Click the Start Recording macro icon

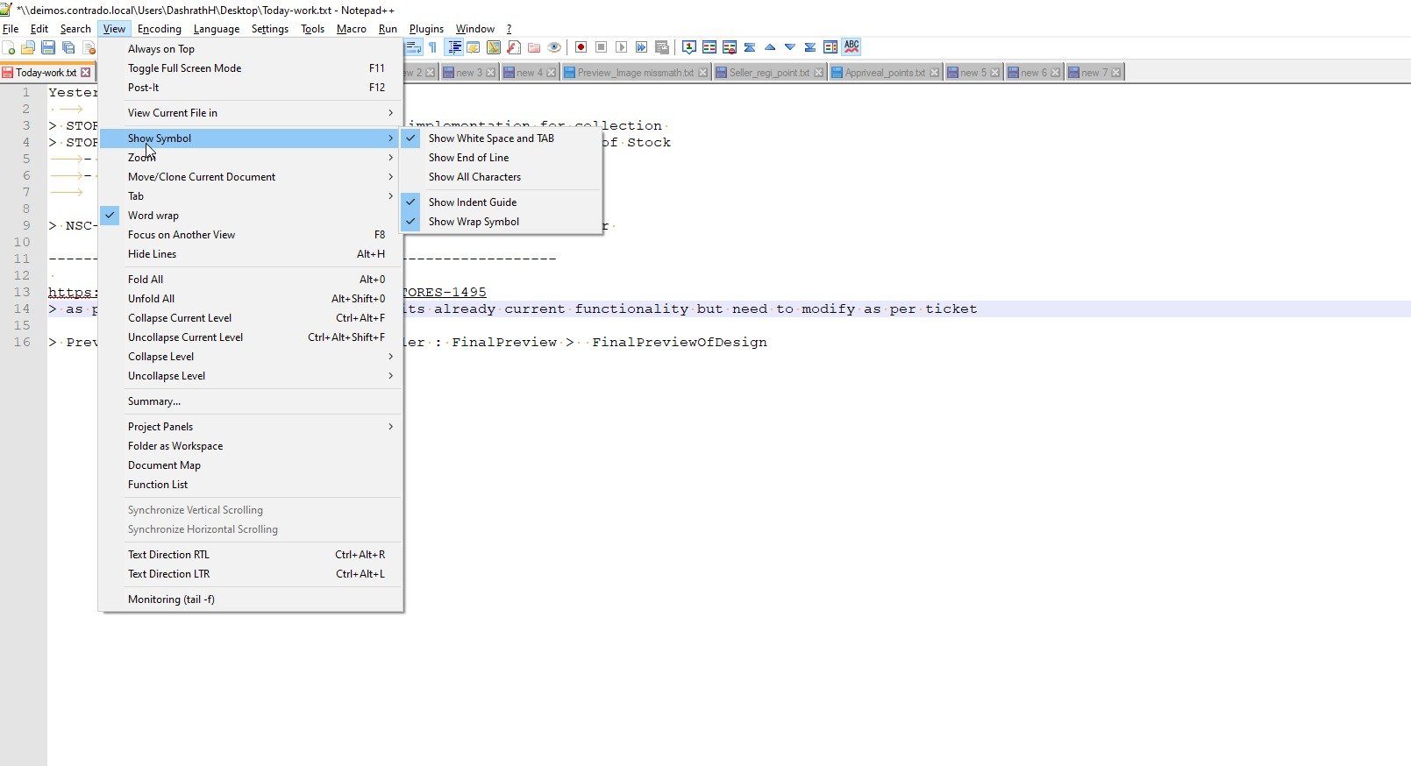coord(581,47)
